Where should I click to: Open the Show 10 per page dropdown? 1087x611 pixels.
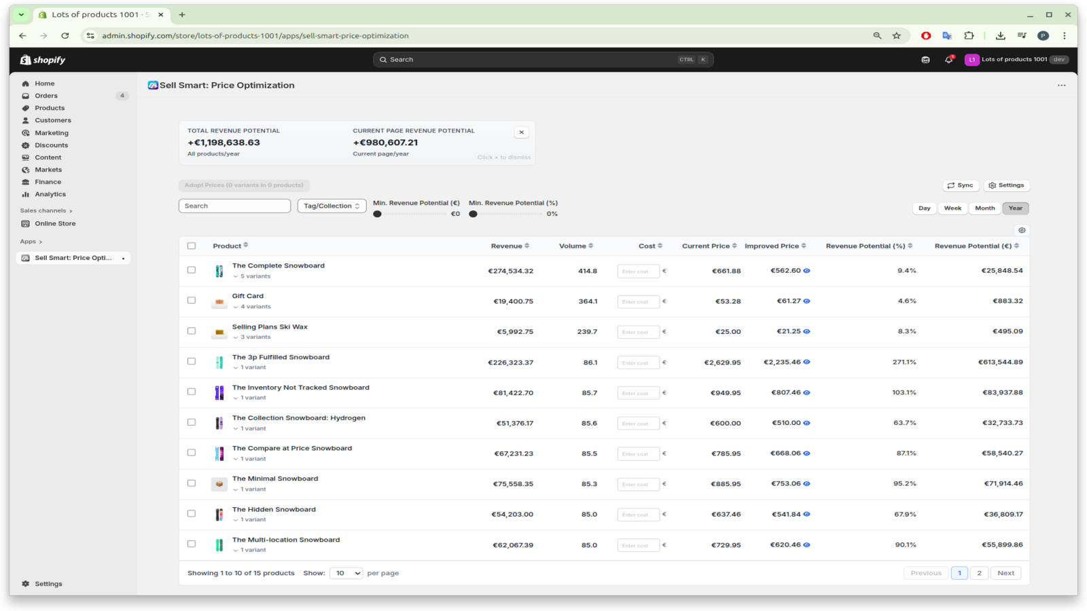point(346,573)
